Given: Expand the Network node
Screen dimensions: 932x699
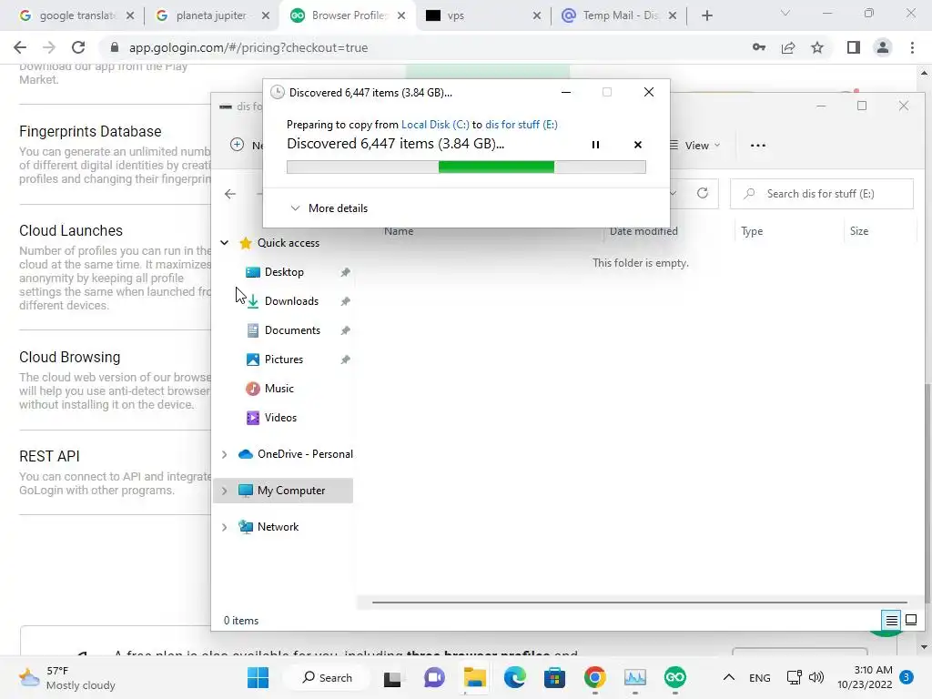Looking at the screenshot, I should [224, 527].
